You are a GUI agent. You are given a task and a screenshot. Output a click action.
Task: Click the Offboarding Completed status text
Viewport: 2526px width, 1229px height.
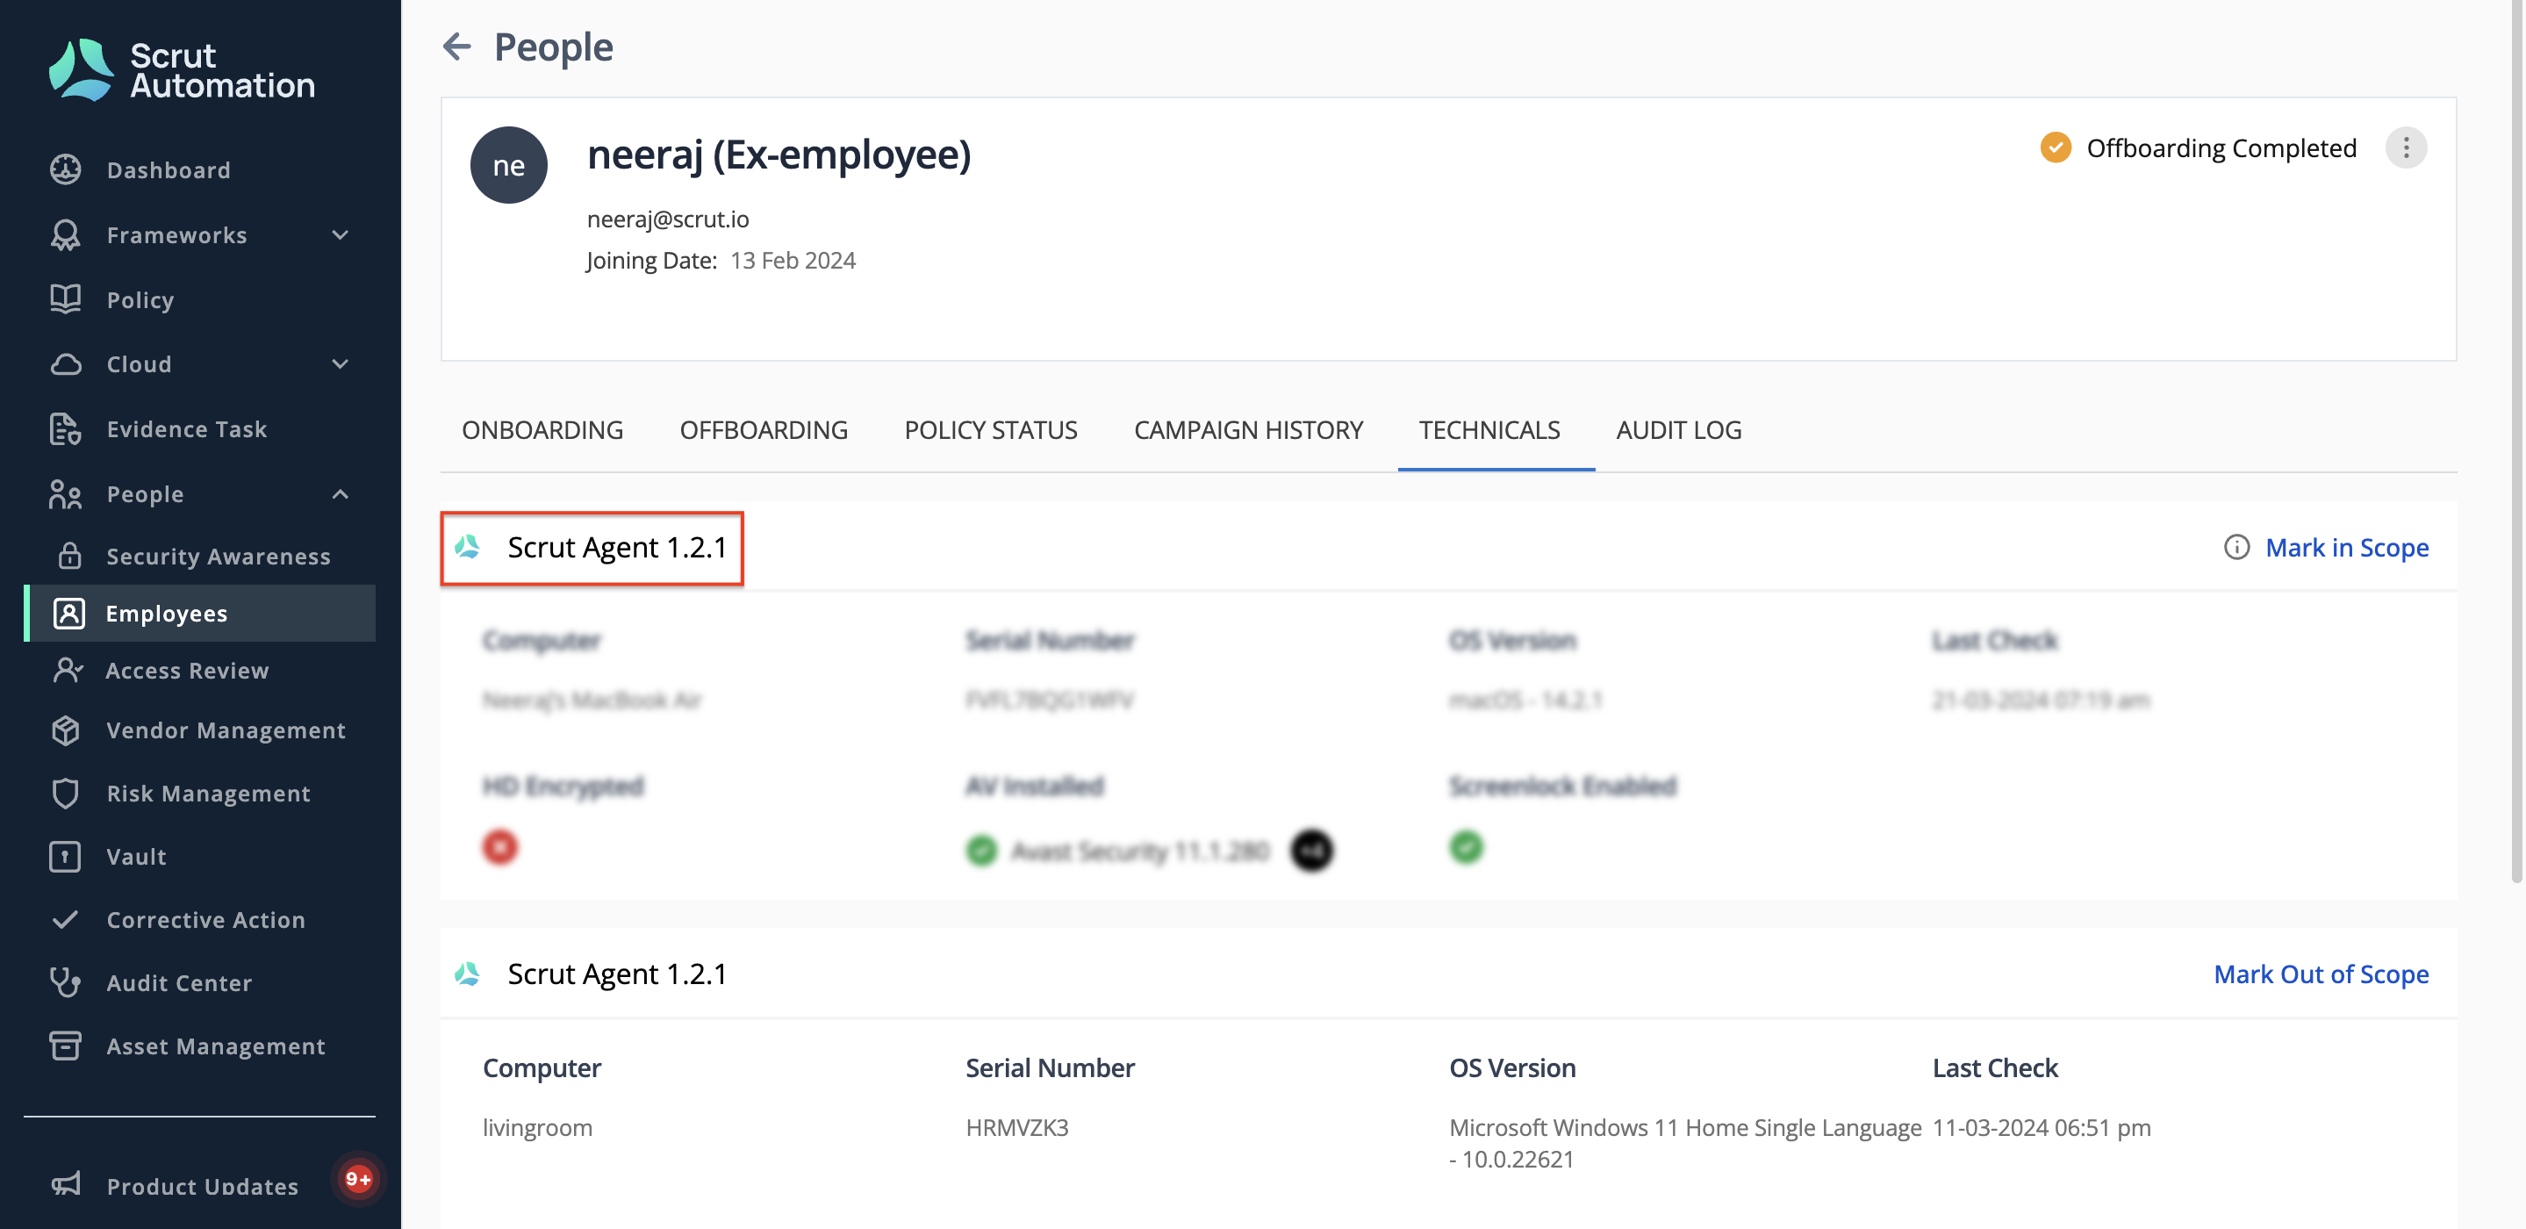click(2221, 148)
